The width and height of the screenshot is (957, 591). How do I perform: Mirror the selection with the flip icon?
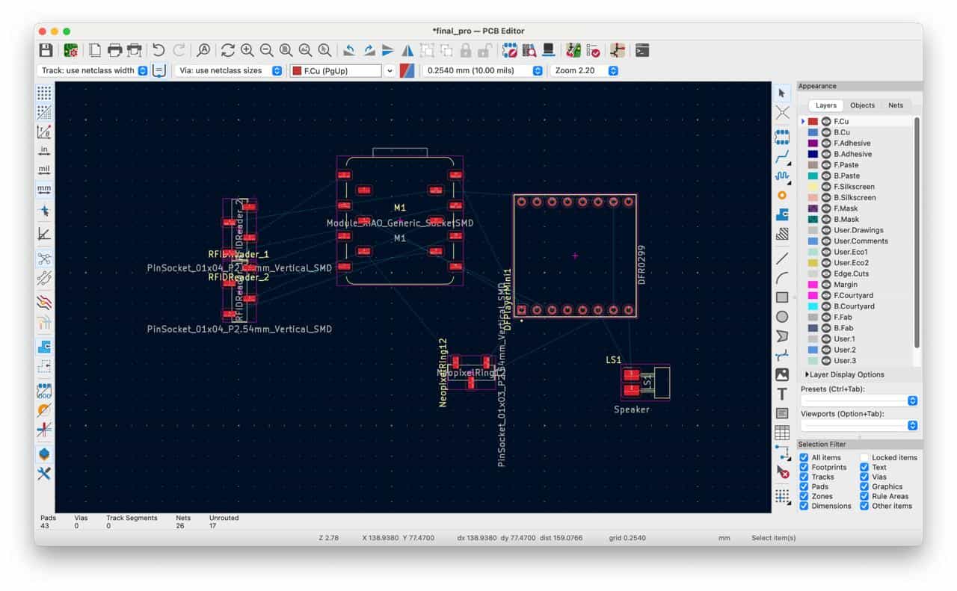pos(407,50)
